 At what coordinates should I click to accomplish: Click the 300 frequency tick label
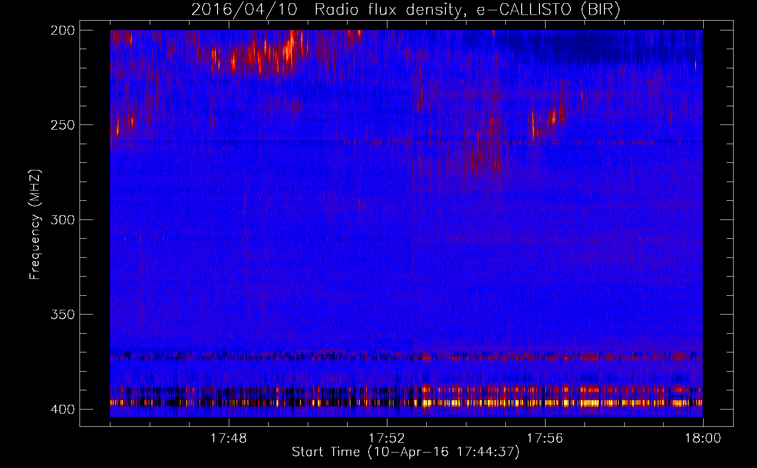coord(62,219)
